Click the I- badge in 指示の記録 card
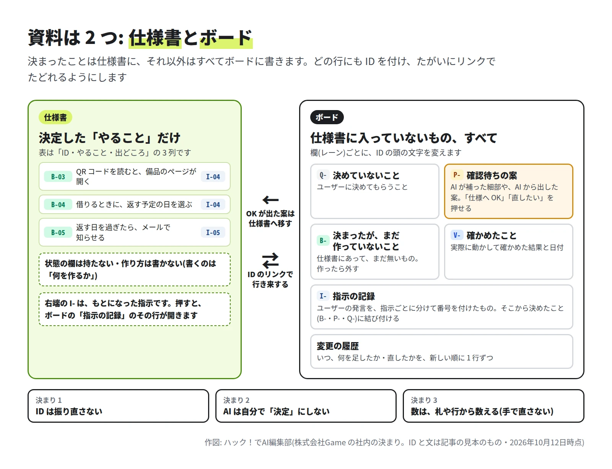Image resolution: width=612 pixels, height=469 pixels. click(323, 296)
